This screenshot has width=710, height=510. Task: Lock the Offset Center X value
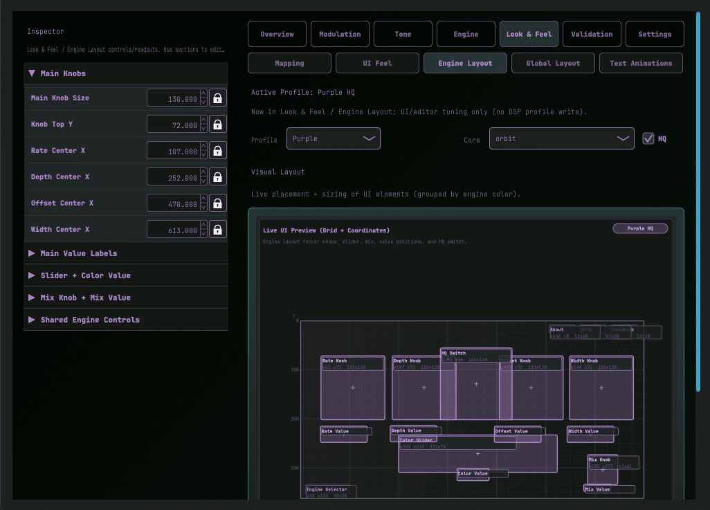coord(217,203)
